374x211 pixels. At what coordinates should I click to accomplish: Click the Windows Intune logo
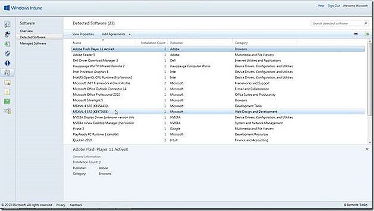pyautogui.click(x=23, y=8)
